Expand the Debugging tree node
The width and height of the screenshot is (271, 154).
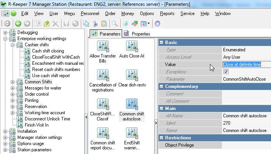[5, 32]
